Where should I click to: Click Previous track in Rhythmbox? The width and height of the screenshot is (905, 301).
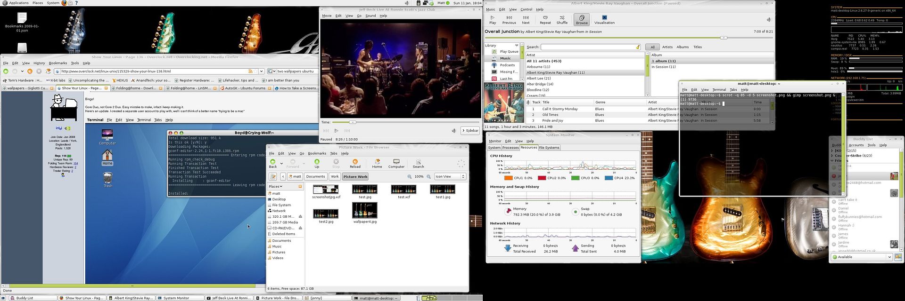509,20
